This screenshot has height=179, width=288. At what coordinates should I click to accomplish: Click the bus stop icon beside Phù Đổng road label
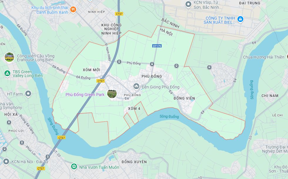coord(119,62)
